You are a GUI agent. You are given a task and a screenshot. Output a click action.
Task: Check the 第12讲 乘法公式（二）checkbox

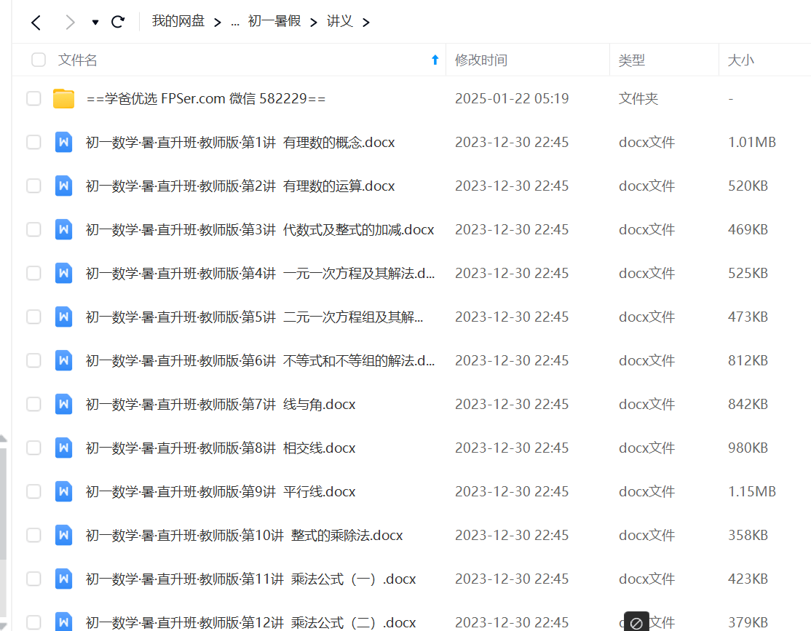pos(33,622)
